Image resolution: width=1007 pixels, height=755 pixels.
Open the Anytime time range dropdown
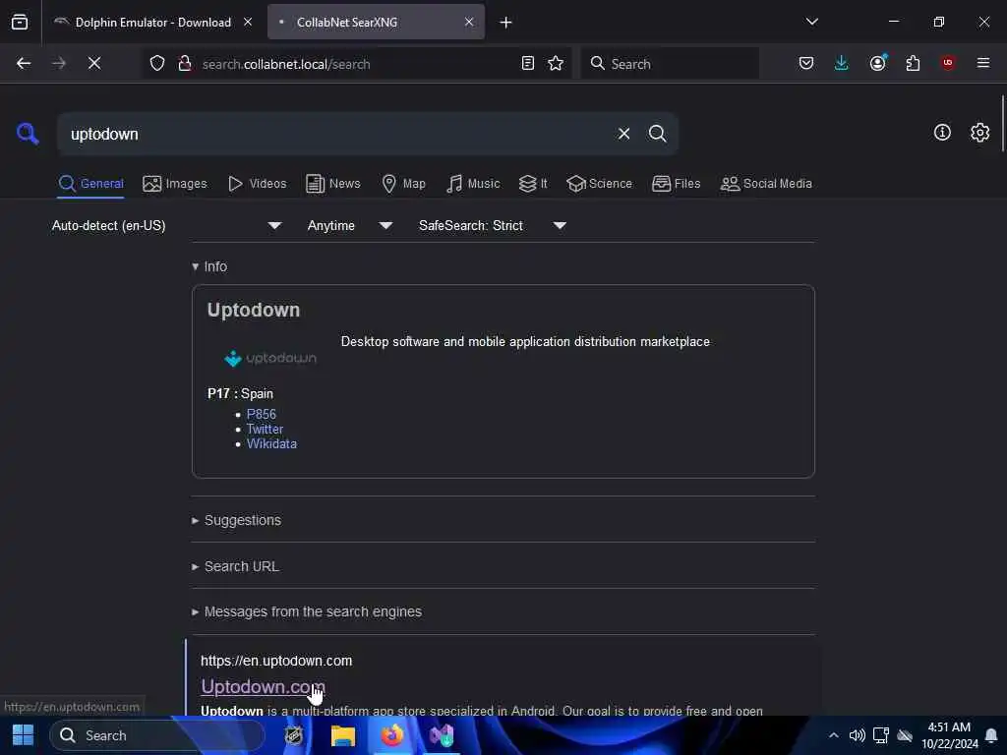coord(350,225)
